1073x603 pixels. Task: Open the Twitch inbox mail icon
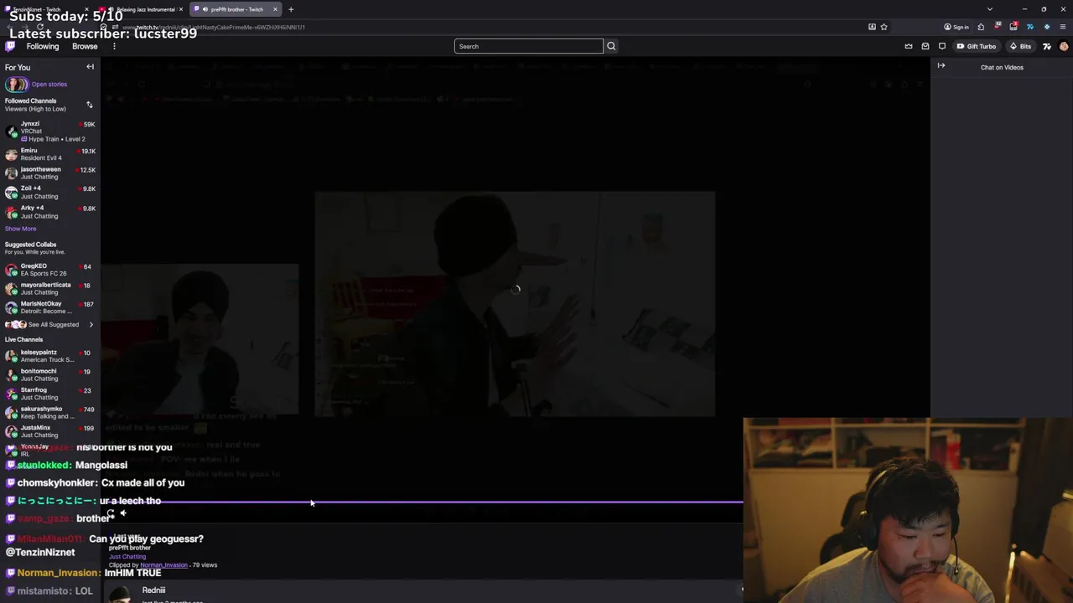(x=925, y=46)
